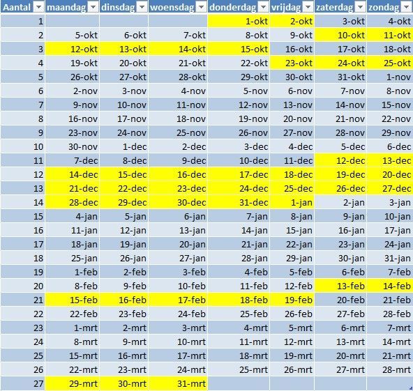Select cell 28-feb
This screenshot has width=413, height=391.
coord(390,314)
